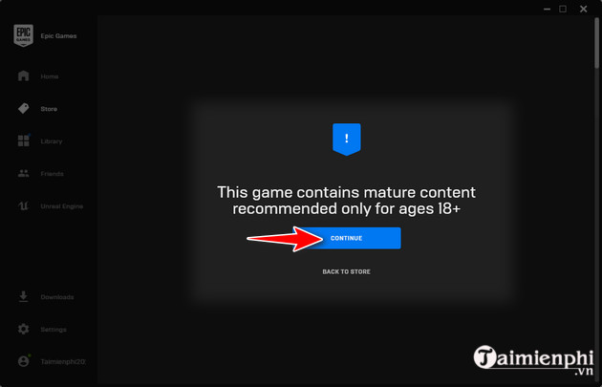Click the Friends people icon

(24, 174)
